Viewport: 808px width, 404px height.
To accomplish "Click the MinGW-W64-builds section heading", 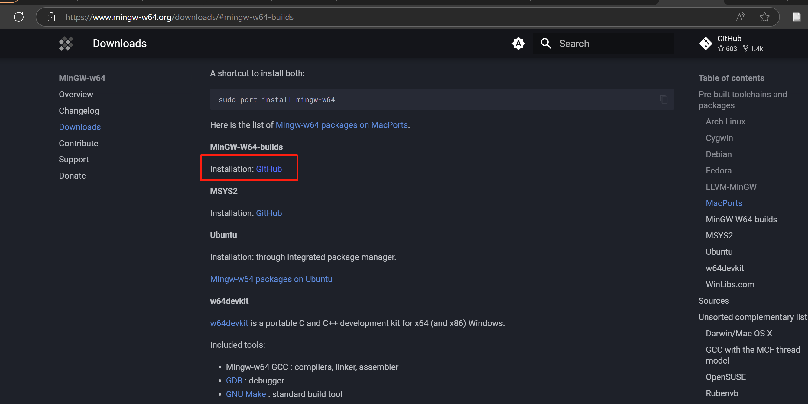I will [x=246, y=147].
